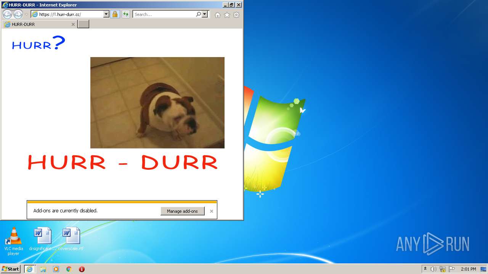Click 'Add-ons are currently disabled.' message
488x274 pixels.
66,211
